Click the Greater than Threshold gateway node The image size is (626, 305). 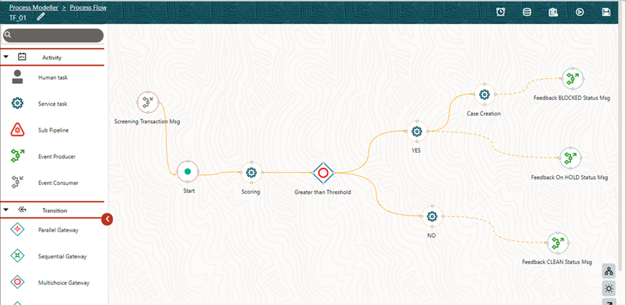(x=323, y=172)
